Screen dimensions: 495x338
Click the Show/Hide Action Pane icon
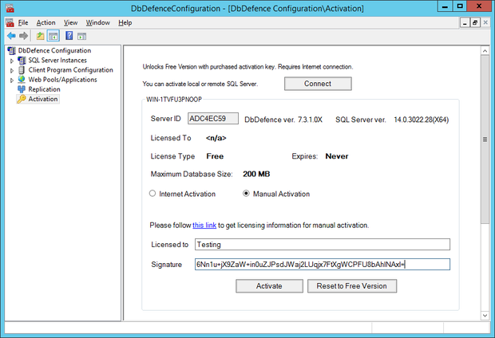[x=82, y=36]
